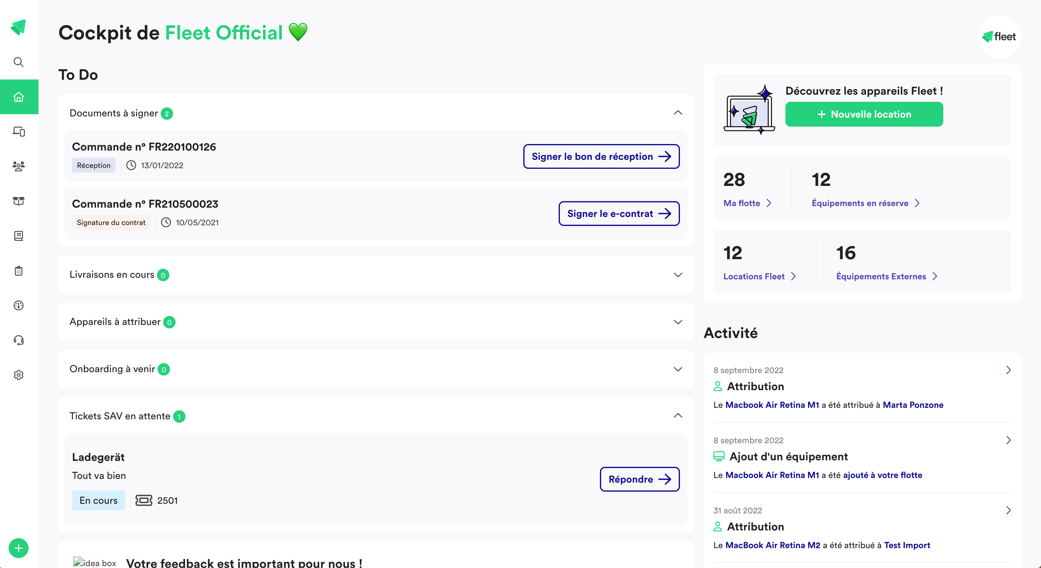Toggle the Tickets SAV en attente section

pos(676,416)
